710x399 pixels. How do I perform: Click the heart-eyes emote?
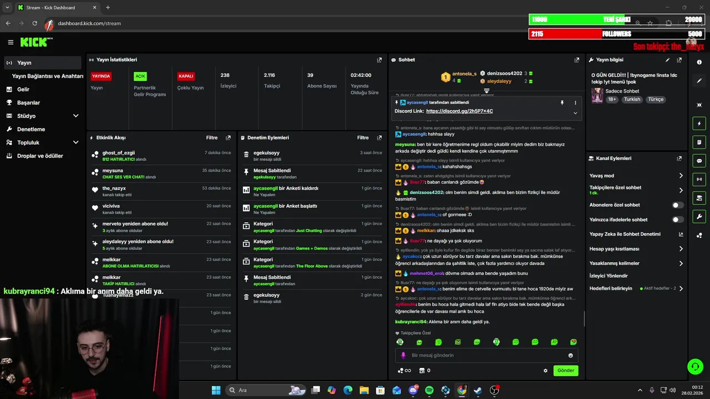[x=574, y=342]
